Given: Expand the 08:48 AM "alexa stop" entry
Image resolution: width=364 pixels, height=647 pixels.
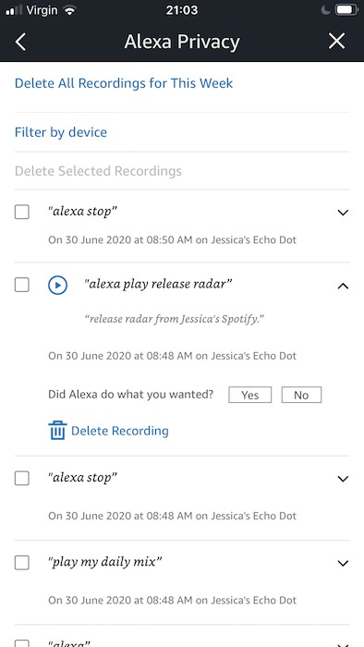Looking at the screenshot, I should [x=343, y=479].
